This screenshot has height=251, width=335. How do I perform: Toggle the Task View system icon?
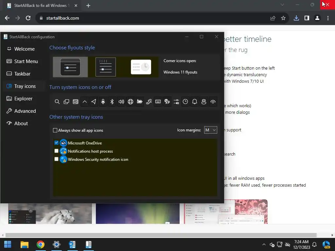[66, 102]
